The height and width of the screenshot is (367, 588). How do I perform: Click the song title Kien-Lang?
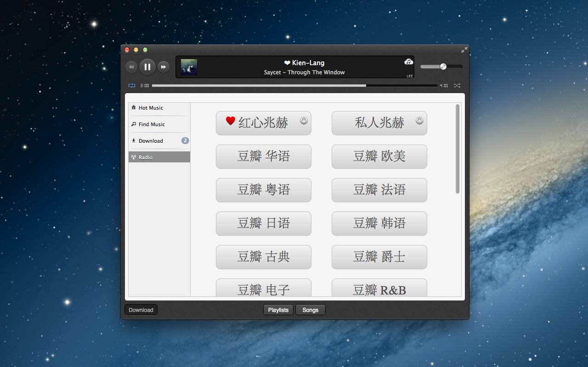[308, 63]
